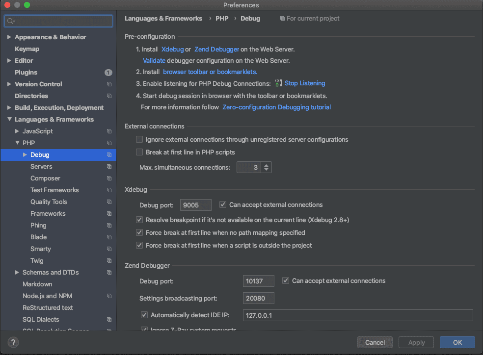This screenshot has width=483, height=355.
Task: Expand the Appearance & Behavior section
Action: (9, 37)
